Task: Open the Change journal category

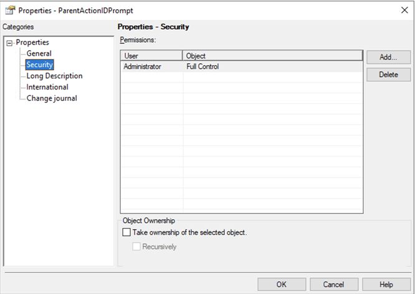Action: (52, 98)
